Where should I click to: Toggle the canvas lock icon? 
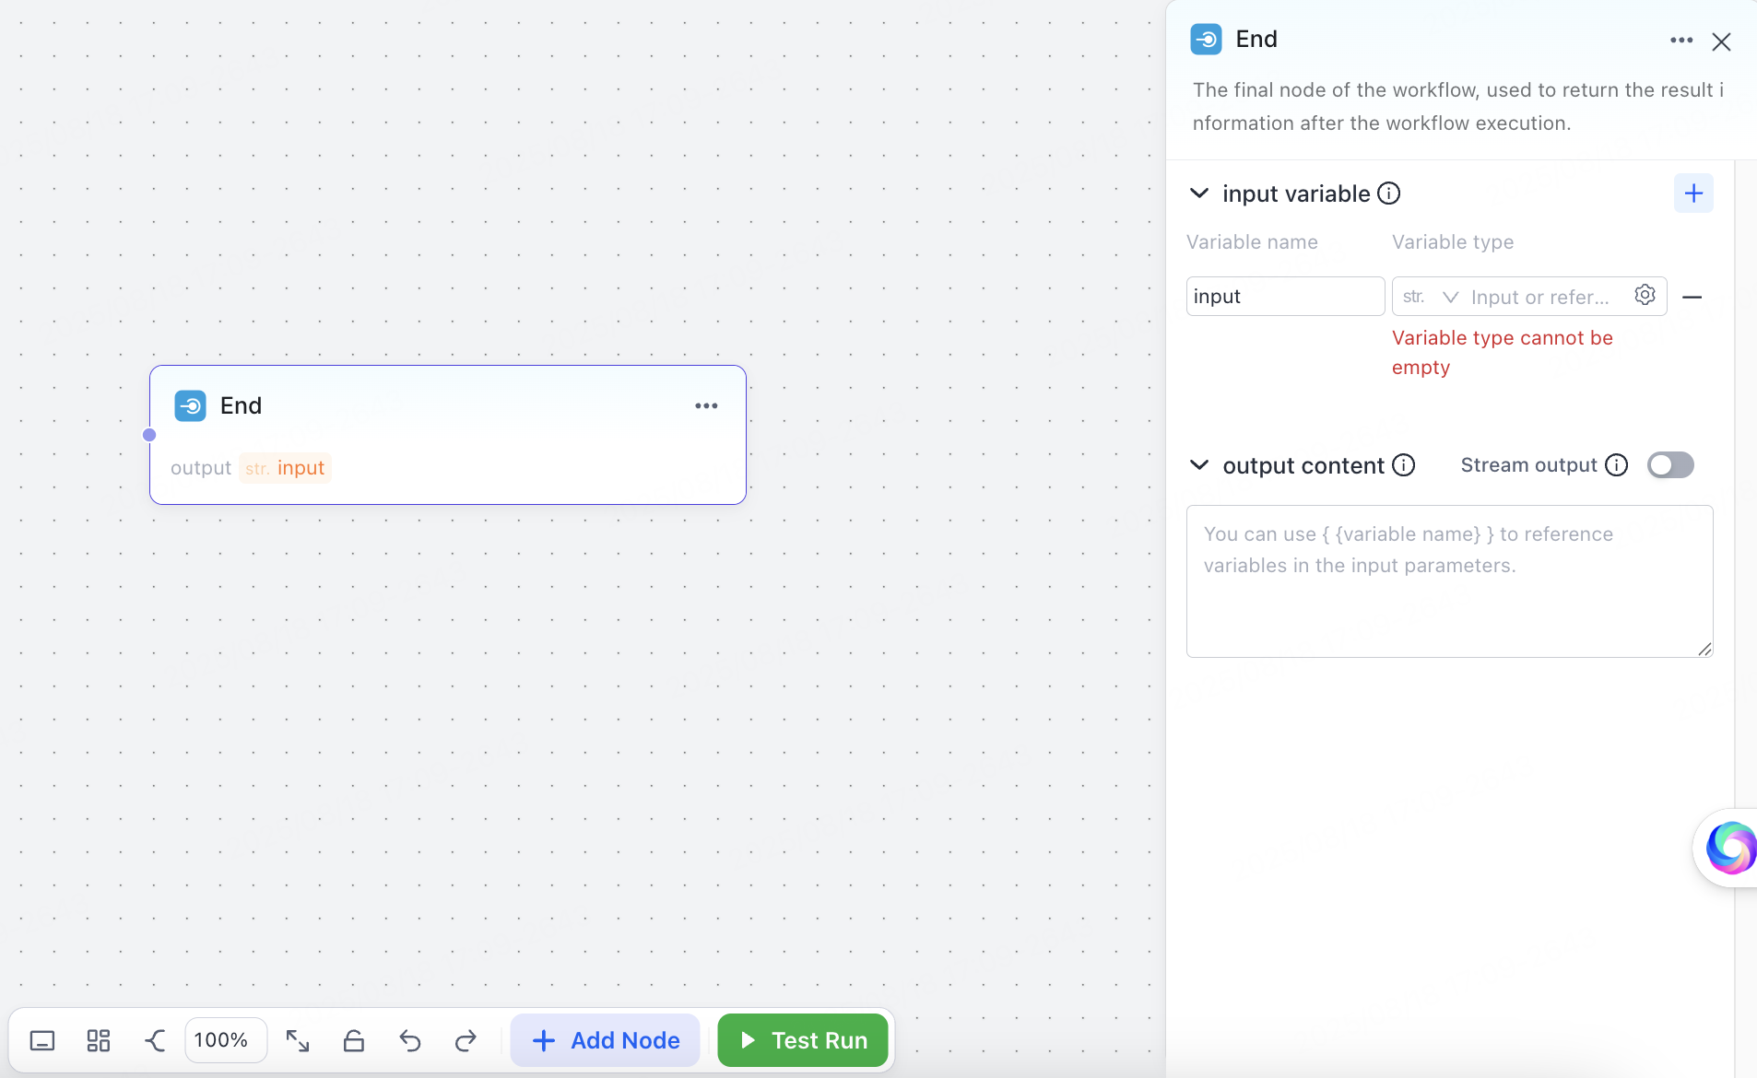pos(354,1040)
